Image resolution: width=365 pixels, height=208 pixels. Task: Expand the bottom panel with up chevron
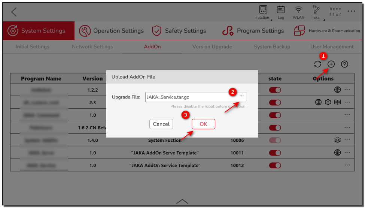click(x=182, y=202)
